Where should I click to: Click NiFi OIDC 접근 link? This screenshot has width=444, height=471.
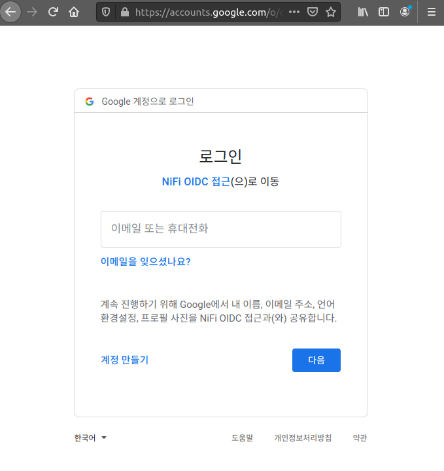196,181
